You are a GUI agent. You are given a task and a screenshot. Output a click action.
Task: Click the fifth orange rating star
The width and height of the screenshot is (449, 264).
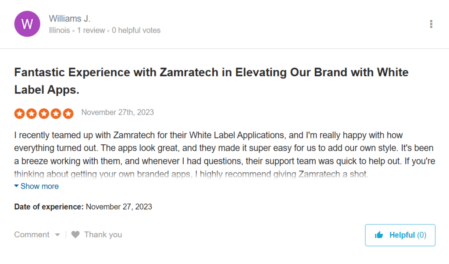pyautogui.click(x=68, y=114)
